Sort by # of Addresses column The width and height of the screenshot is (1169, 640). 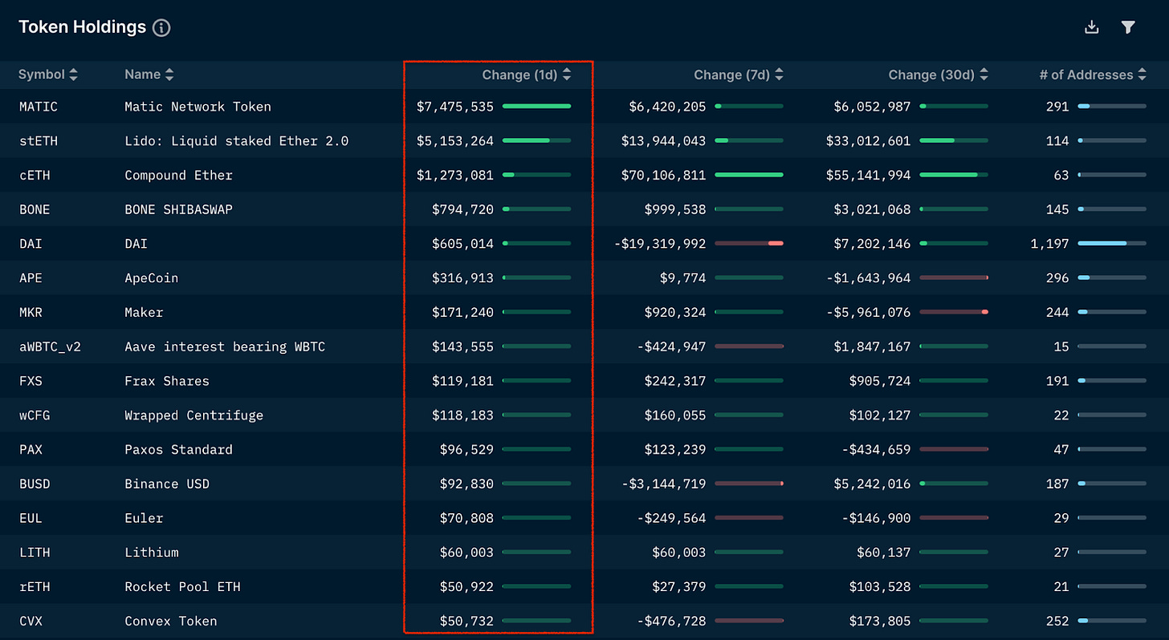coord(1093,75)
